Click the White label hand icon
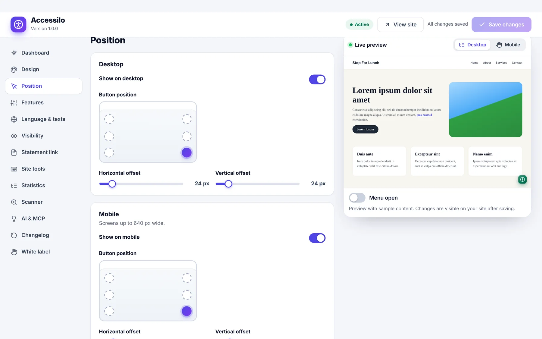This screenshot has width=542, height=339. click(x=14, y=252)
